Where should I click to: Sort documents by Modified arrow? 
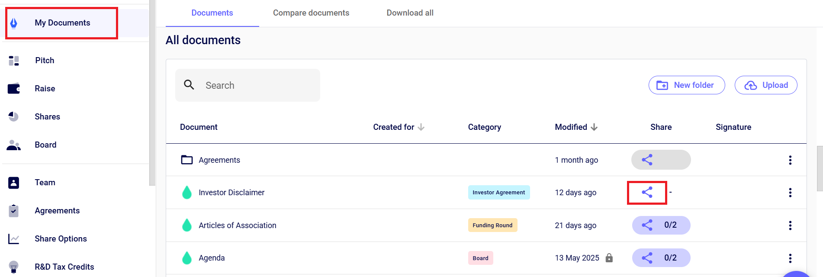[x=594, y=127]
